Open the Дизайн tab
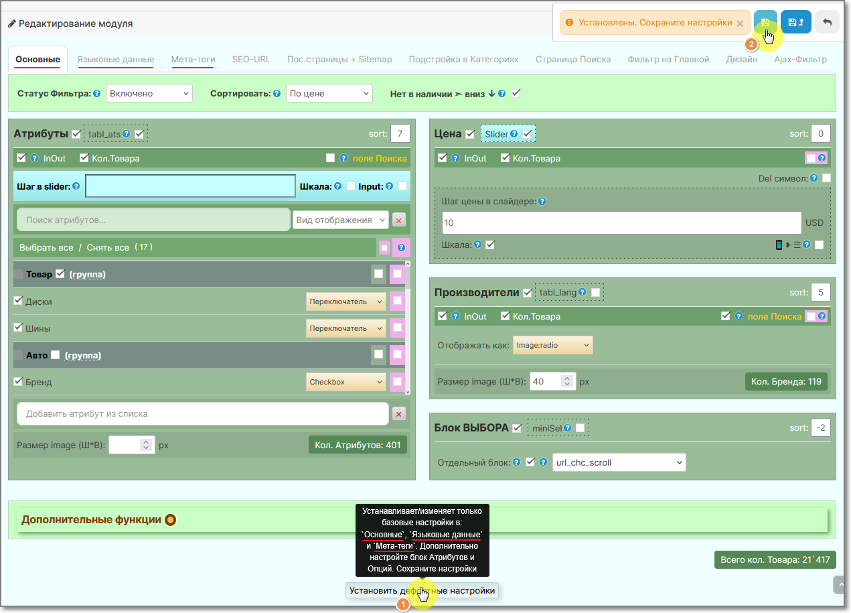Image resolution: width=851 pixels, height=613 pixels. pyautogui.click(x=742, y=59)
